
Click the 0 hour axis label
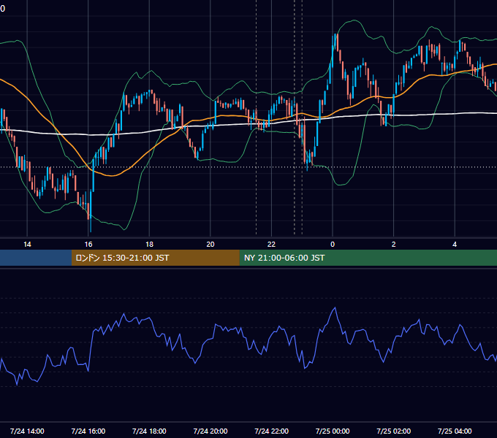click(x=333, y=245)
